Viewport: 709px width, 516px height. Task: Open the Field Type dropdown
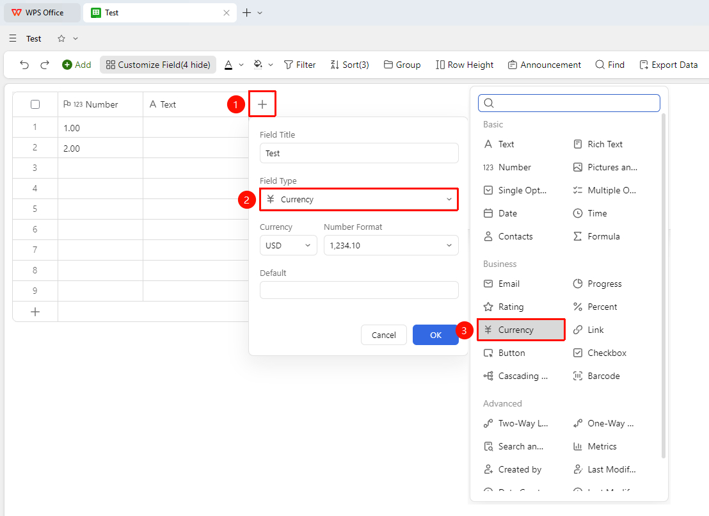pos(359,200)
